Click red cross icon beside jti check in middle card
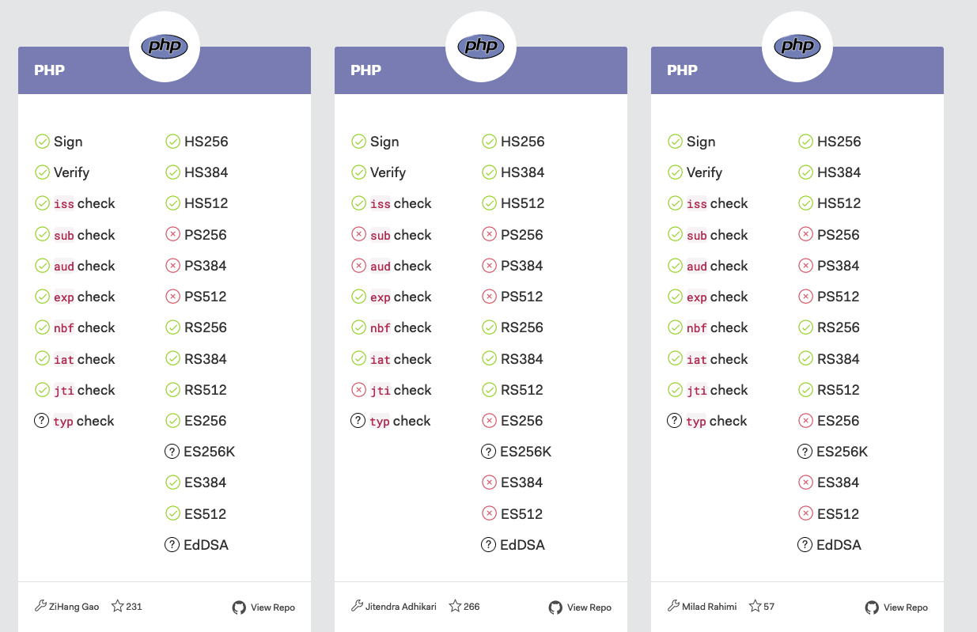Screen dimensions: 977x632 (358, 390)
